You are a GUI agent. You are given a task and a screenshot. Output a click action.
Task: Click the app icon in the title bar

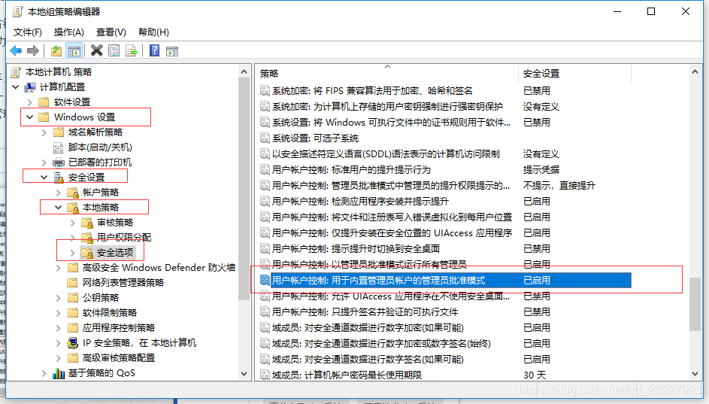tap(17, 12)
